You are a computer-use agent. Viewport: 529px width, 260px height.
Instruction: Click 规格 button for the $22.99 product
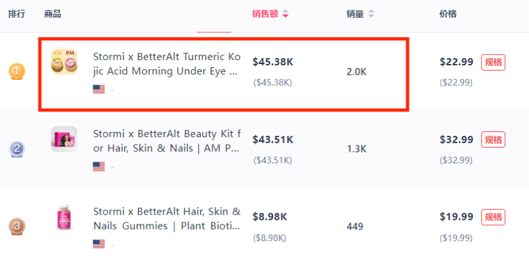point(493,62)
